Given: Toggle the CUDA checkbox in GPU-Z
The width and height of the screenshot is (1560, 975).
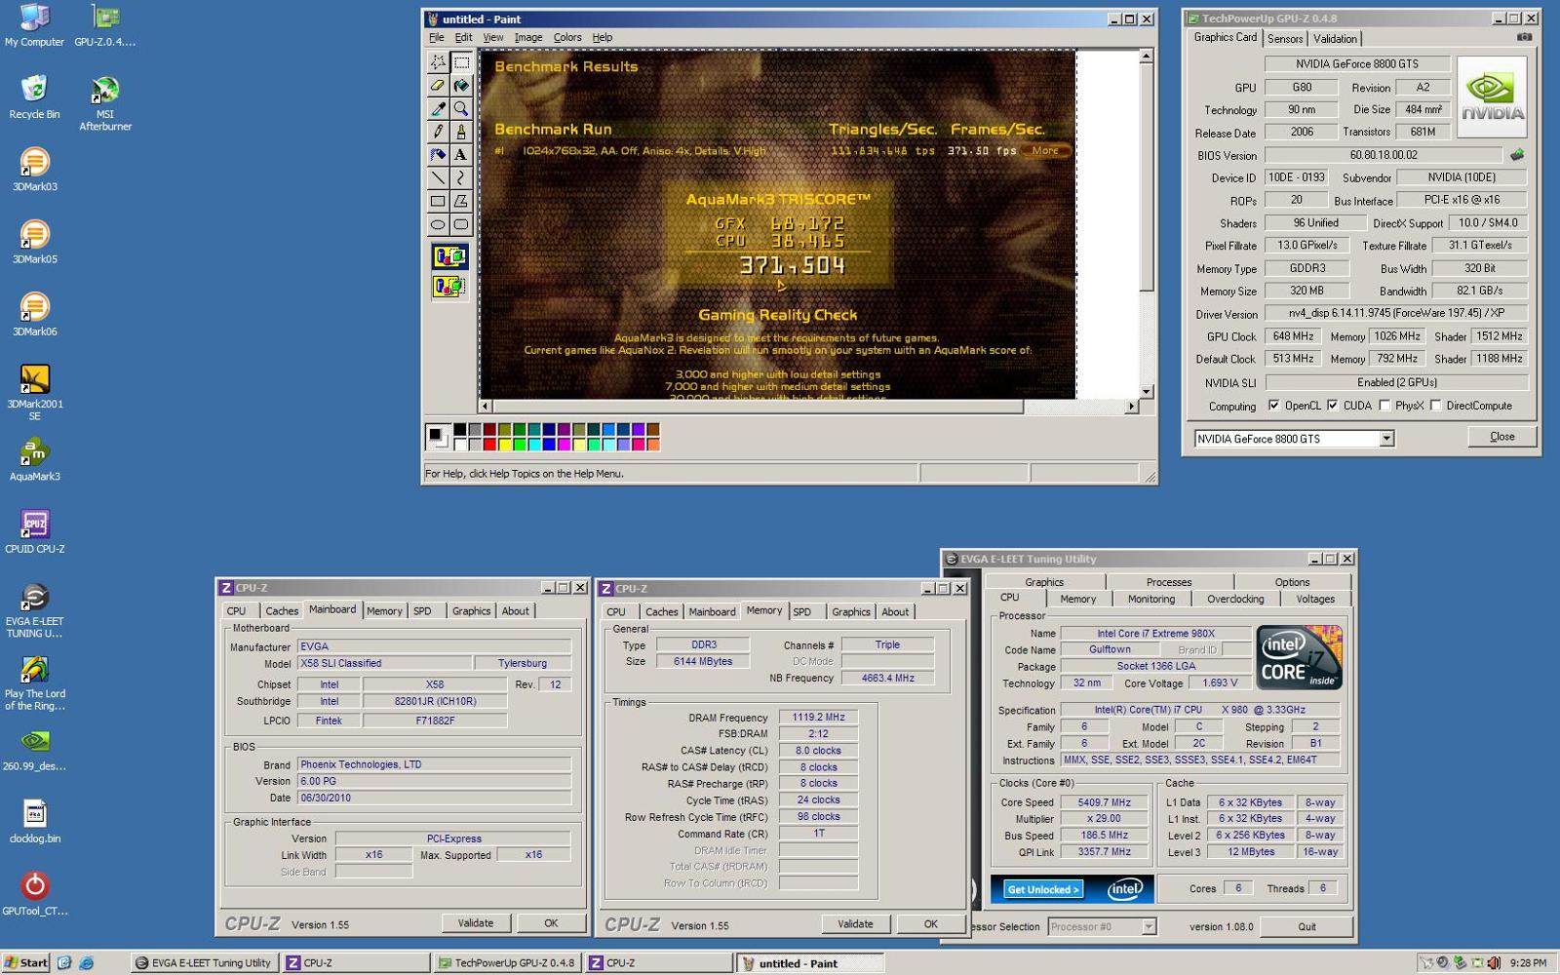Looking at the screenshot, I should pos(1332,406).
